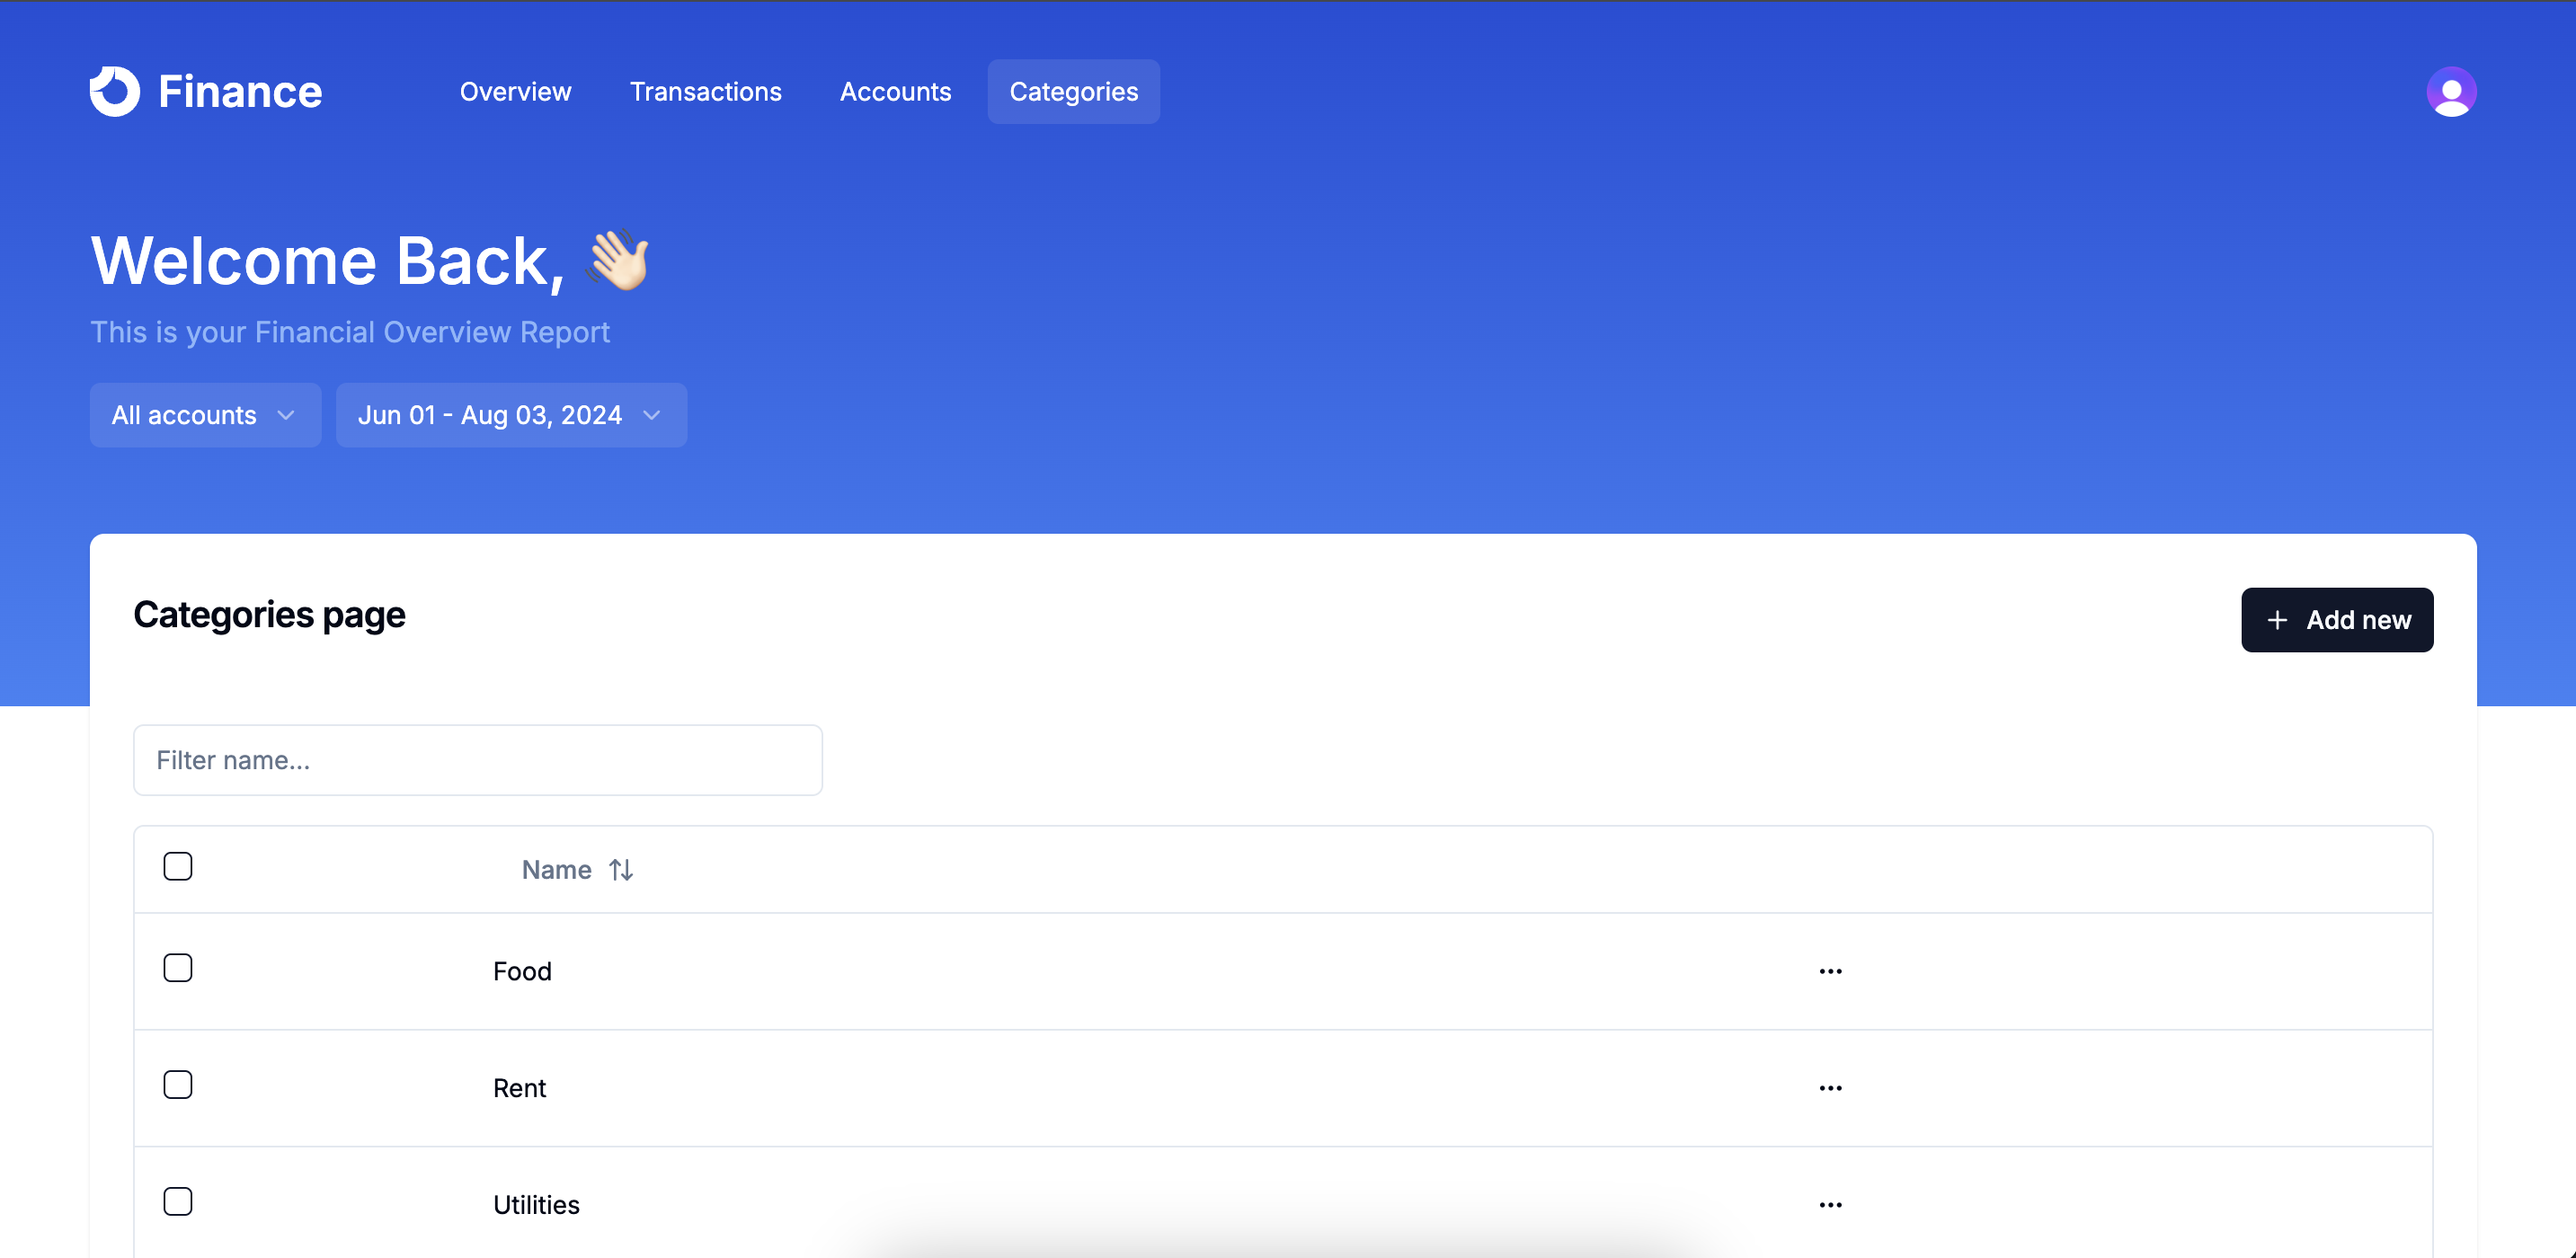Check the checkbox beside Food
Screen dimensions: 2576x1258
[177, 967]
